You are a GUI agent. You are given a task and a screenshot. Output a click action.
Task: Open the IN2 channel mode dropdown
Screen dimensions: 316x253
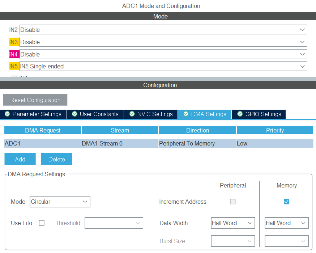click(303, 30)
